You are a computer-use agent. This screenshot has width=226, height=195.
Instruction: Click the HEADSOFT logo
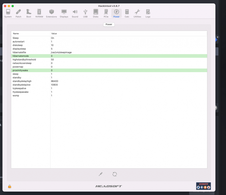[109, 186]
